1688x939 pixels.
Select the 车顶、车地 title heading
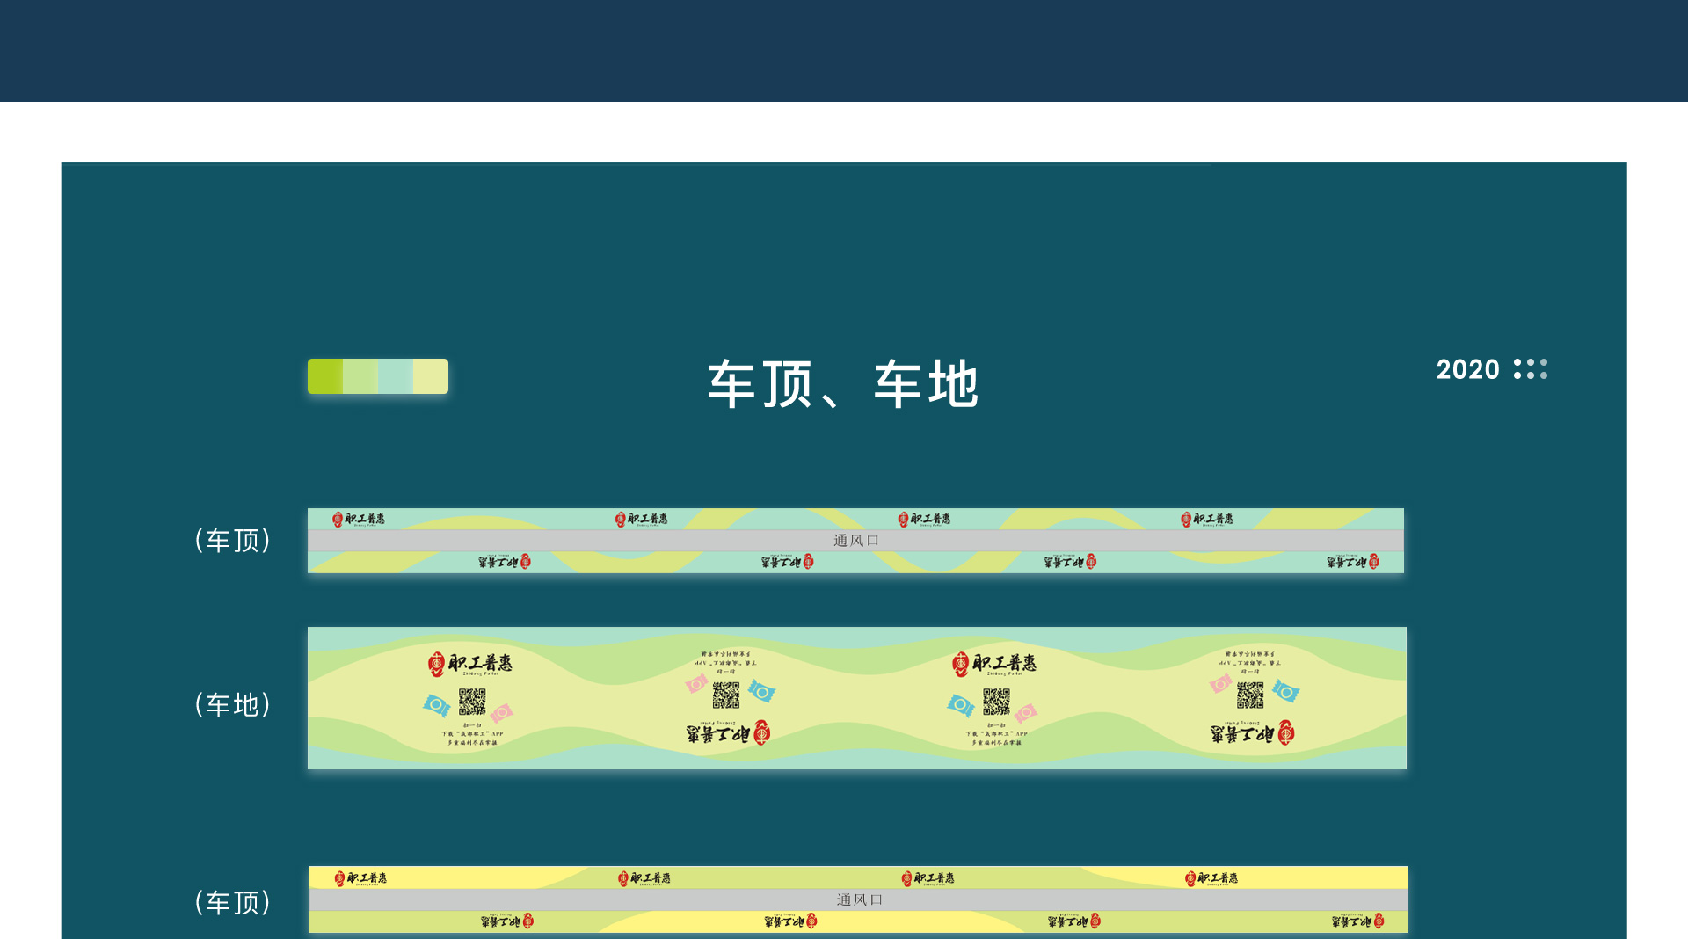point(844,384)
